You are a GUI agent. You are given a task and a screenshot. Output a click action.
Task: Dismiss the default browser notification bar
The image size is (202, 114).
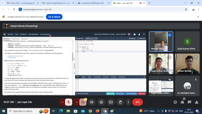pos(198,17)
